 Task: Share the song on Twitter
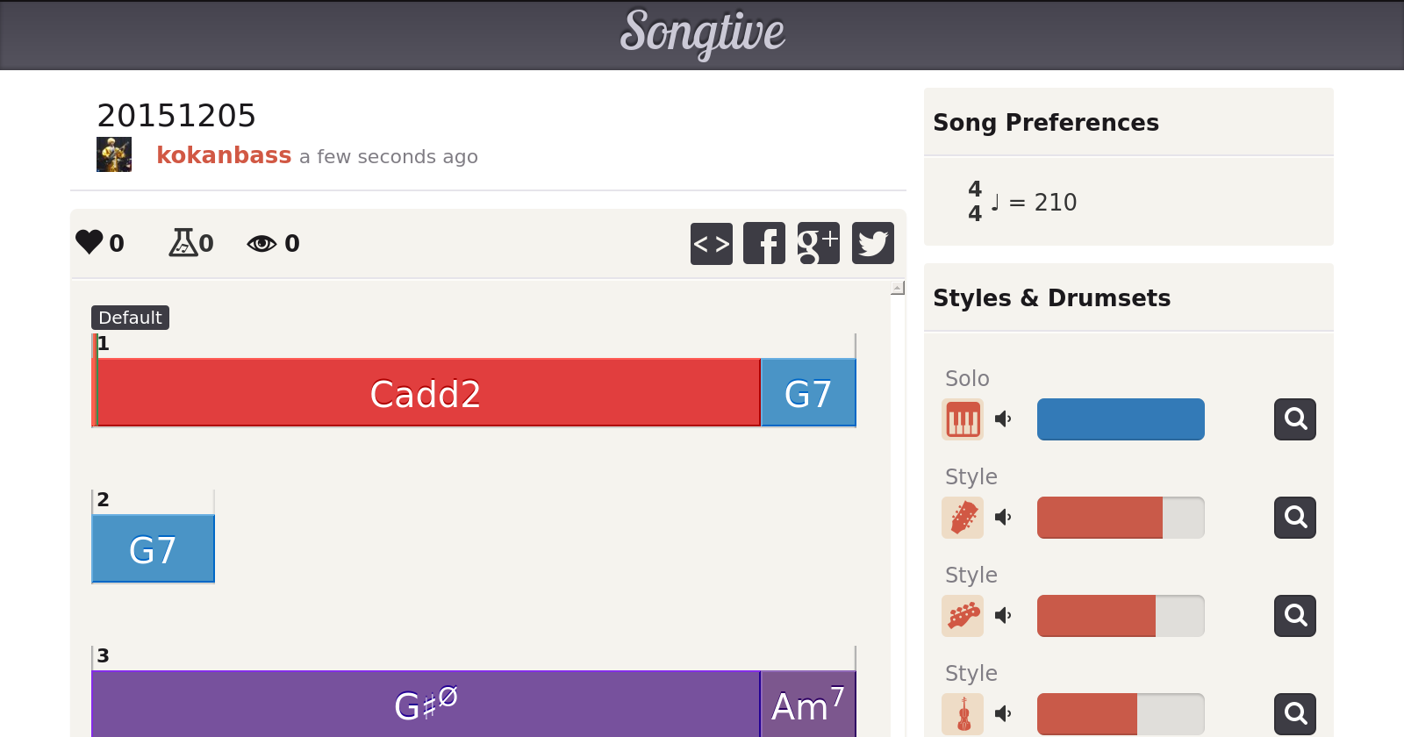[x=872, y=243]
